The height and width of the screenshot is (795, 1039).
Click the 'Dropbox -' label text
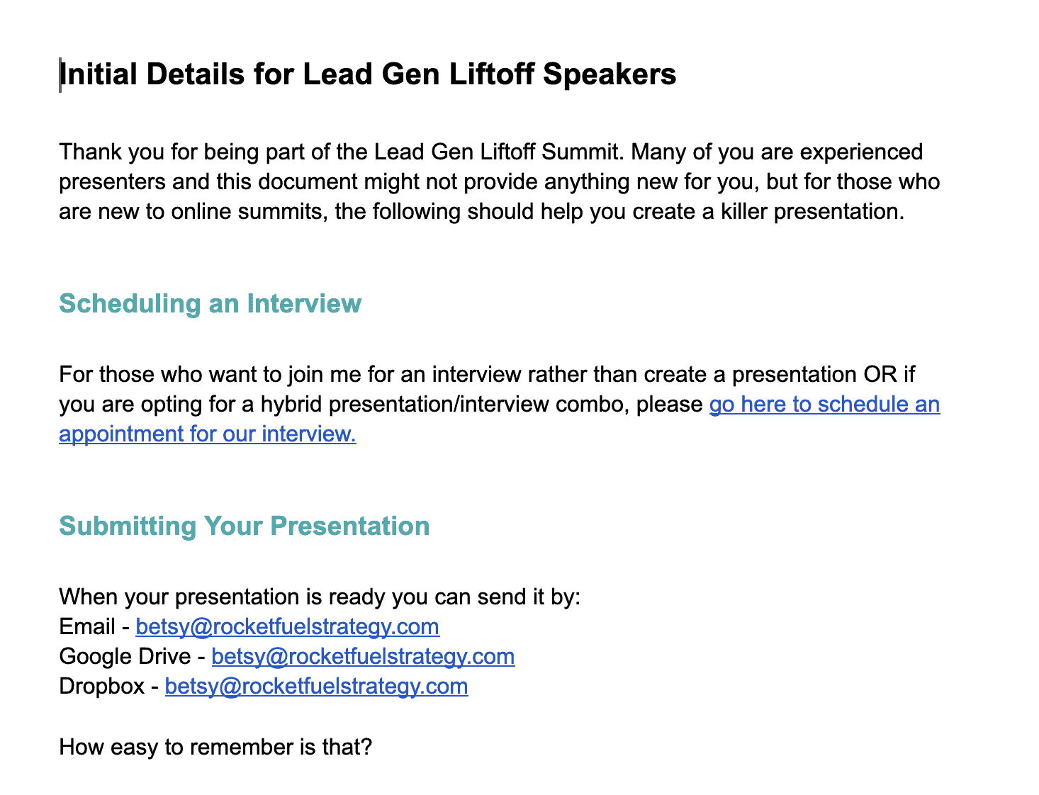[x=108, y=687]
